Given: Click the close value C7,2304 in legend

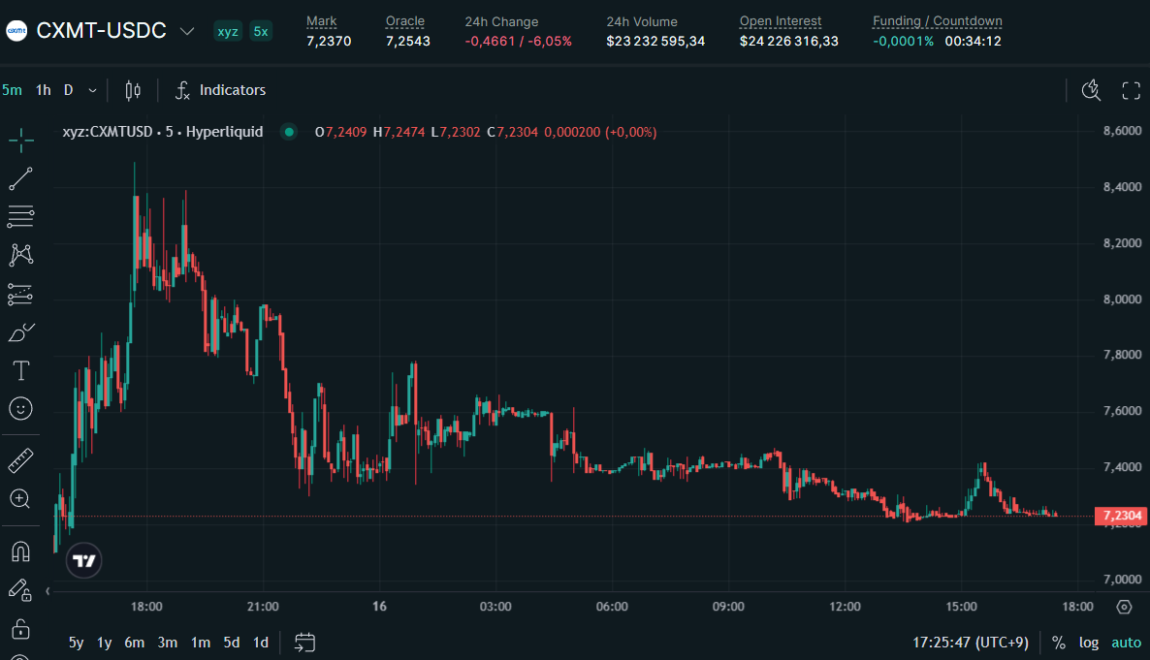Looking at the screenshot, I should coord(512,132).
